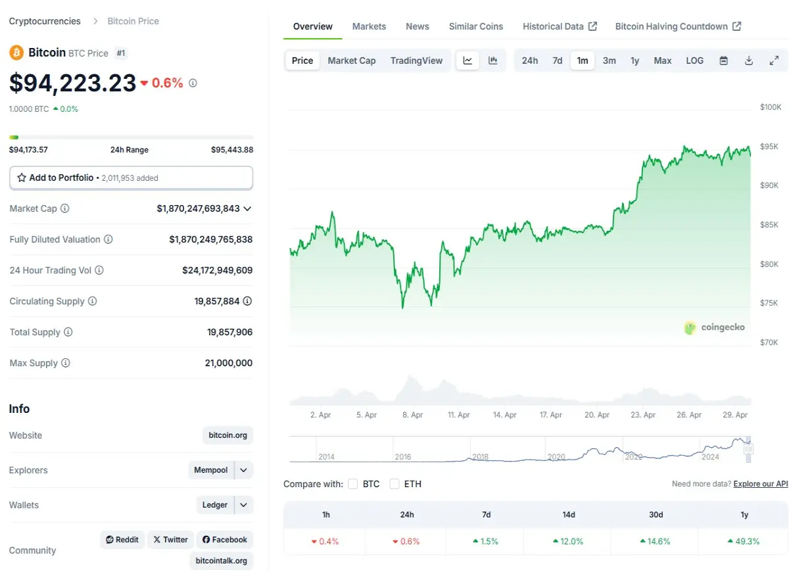Image resolution: width=789 pixels, height=572 pixels.
Task: Click the external link icon next to Bitcoin Halving Countdown
Action: click(736, 26)
